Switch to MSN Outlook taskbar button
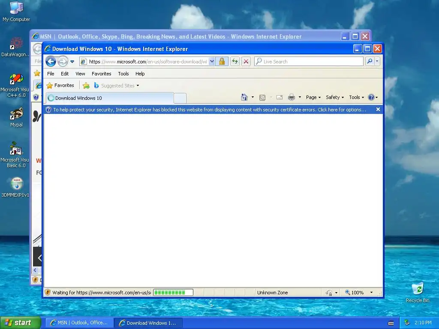 79,323
